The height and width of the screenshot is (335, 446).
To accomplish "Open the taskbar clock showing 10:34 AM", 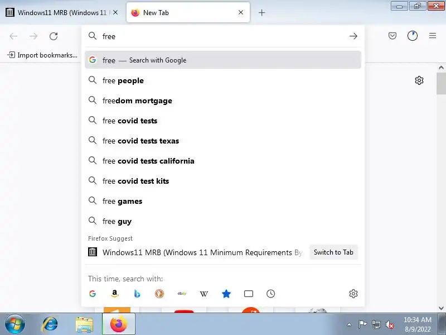I will click(418, 324).
